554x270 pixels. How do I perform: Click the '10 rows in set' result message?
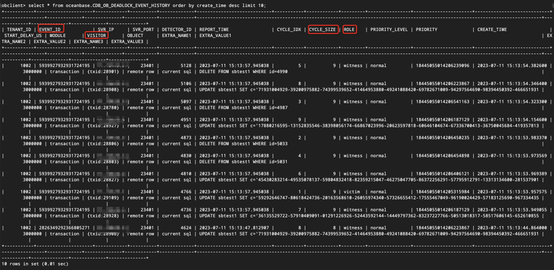[x=35, y=263]
